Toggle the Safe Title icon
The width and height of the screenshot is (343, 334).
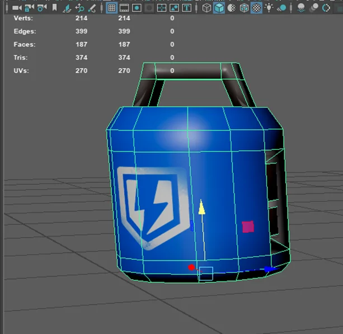click(x=186, y=8)
